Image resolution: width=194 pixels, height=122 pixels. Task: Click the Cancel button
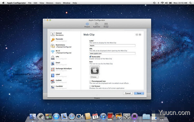click(128, 93)
